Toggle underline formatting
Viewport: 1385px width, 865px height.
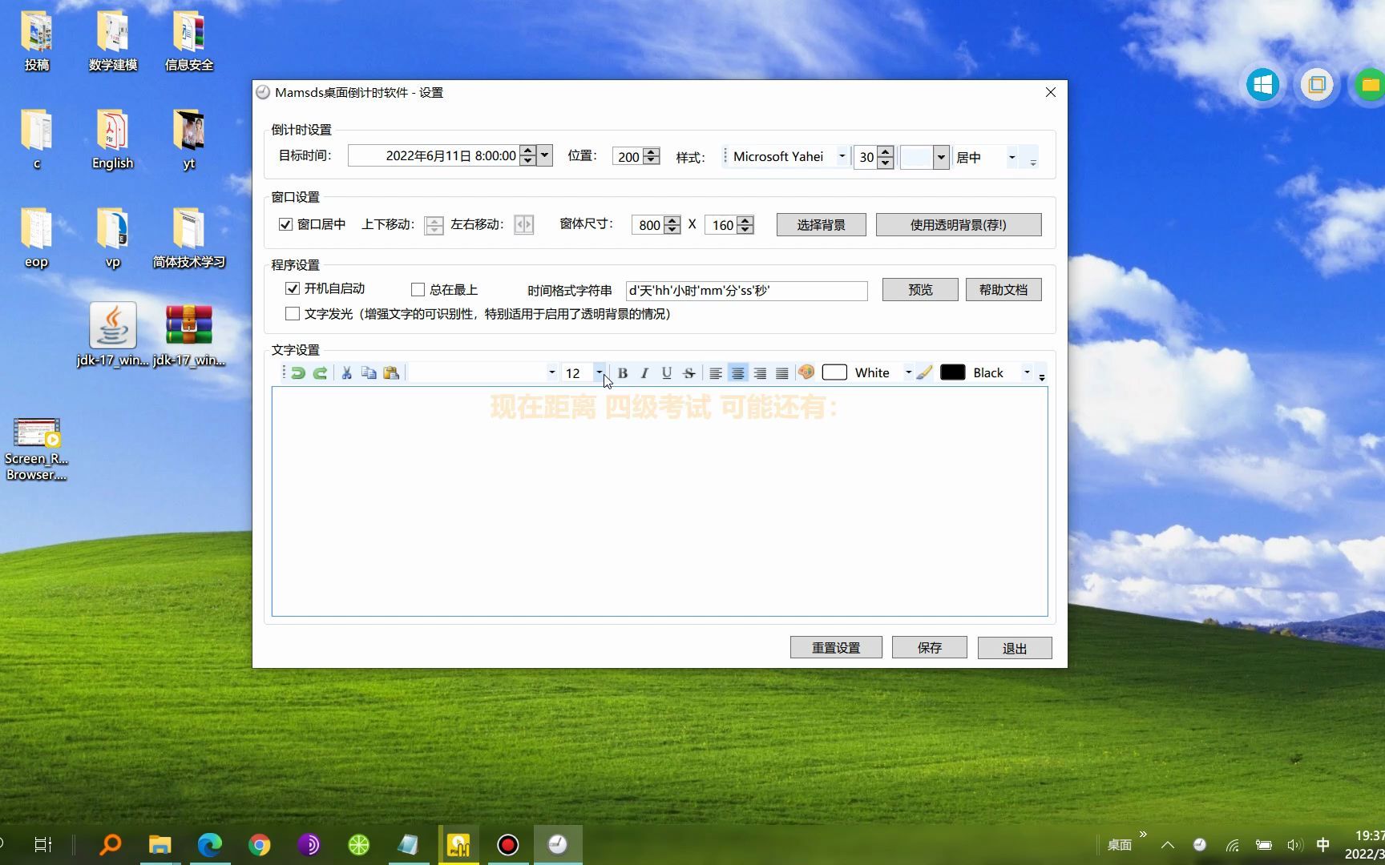[x=666, y=372]
